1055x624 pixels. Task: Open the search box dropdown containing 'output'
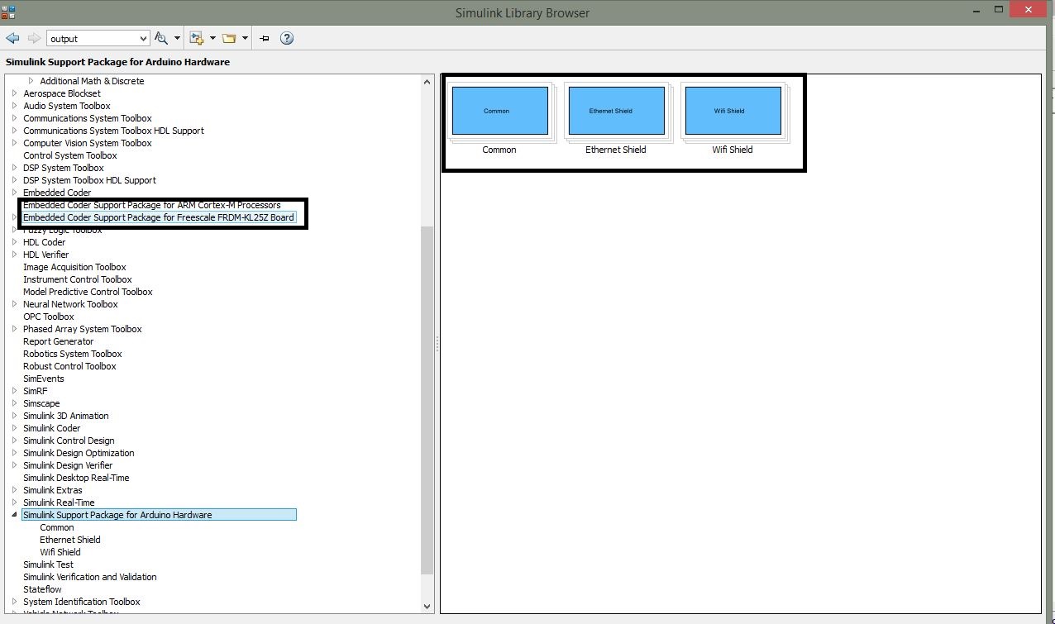pyautogui.click(x=143, y=38)
